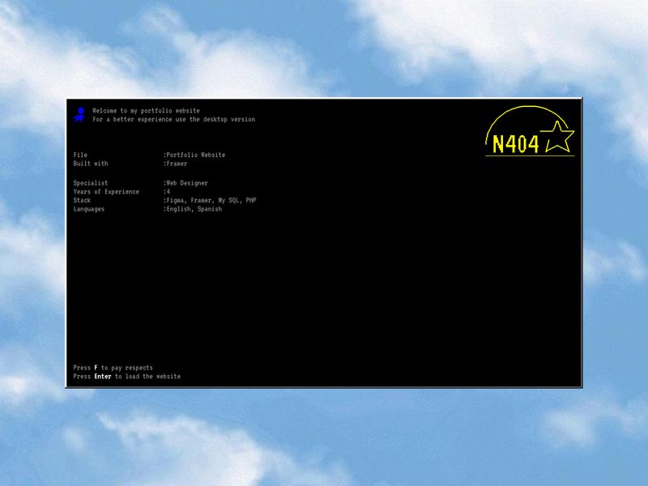This screenshot has width=648, height=486.
Task: Select the File label
Action: click(80, 155)
